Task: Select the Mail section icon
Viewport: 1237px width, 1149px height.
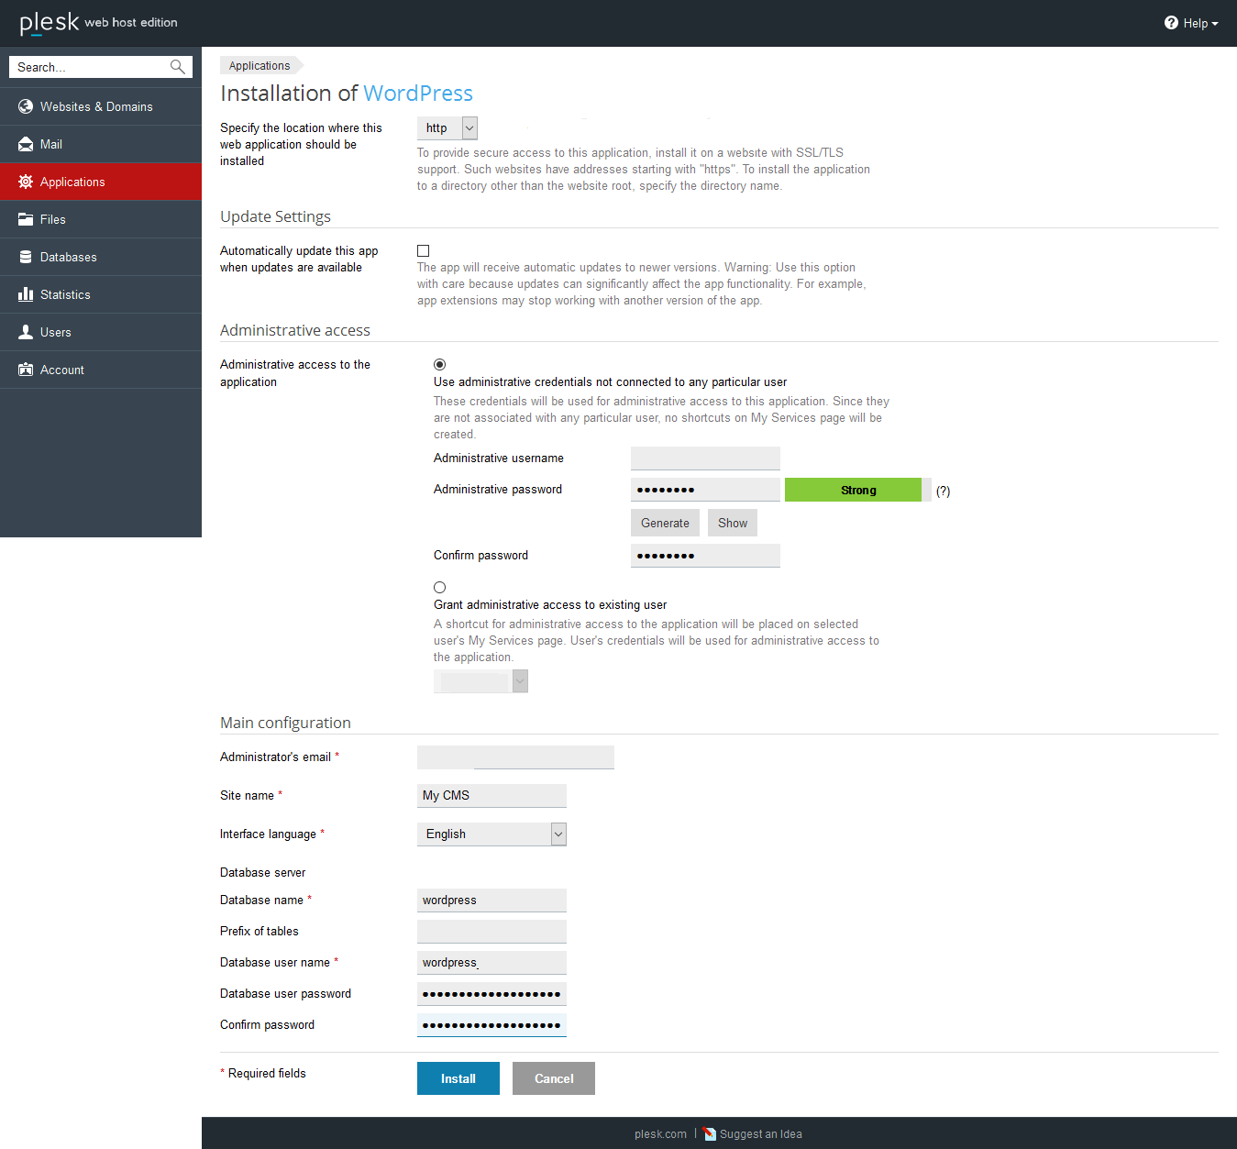Action: click(27, 144)
